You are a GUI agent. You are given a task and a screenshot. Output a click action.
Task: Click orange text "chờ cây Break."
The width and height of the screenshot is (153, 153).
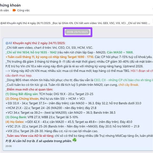point(129,85)
